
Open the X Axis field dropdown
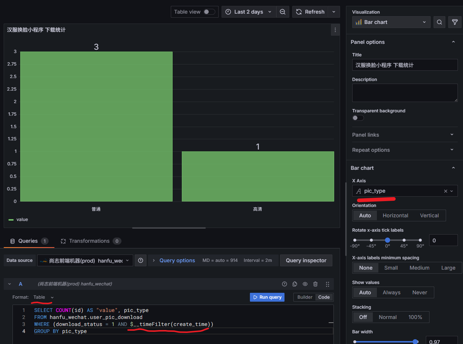tap(405, 191)
